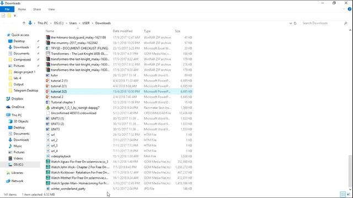Screen dimensions: 353x198
Task: Select Tutorial chapter 1 Word document icon
Action: pyautogui.click(x=48, y=102)
